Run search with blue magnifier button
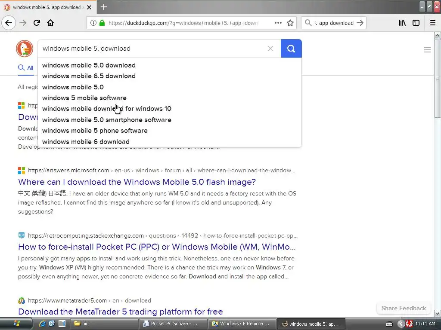 click(291, 49)
